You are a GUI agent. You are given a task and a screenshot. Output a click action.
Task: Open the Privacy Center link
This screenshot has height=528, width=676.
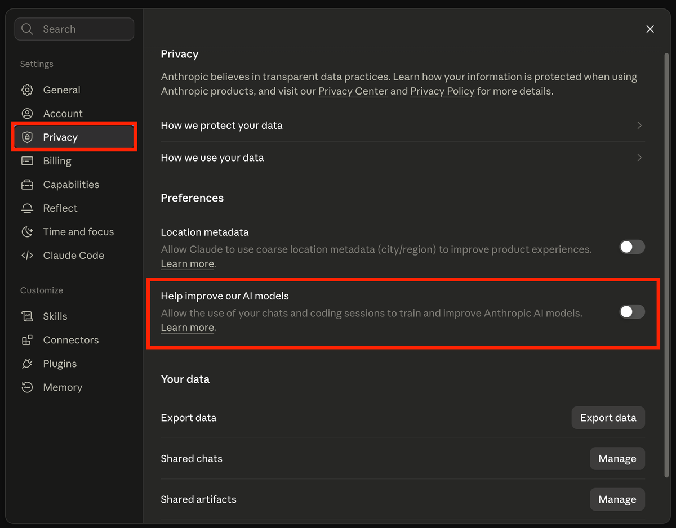353,91
